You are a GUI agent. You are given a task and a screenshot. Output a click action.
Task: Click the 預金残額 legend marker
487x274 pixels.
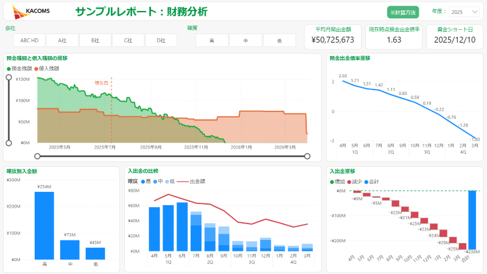(x=9, y=69)
